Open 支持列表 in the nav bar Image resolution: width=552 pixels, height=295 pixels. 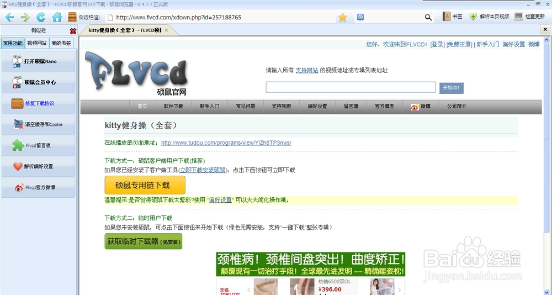tap(282, 107)
